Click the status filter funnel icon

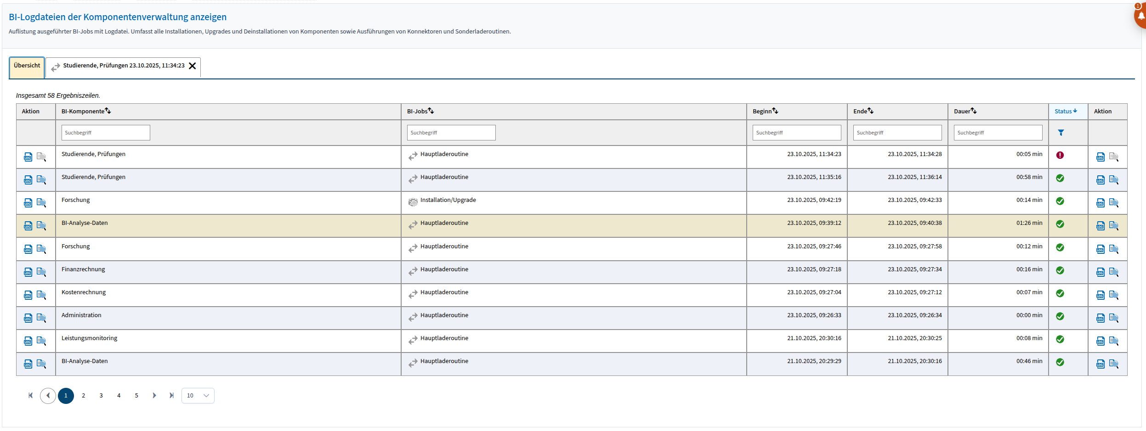pos(1061,133)
